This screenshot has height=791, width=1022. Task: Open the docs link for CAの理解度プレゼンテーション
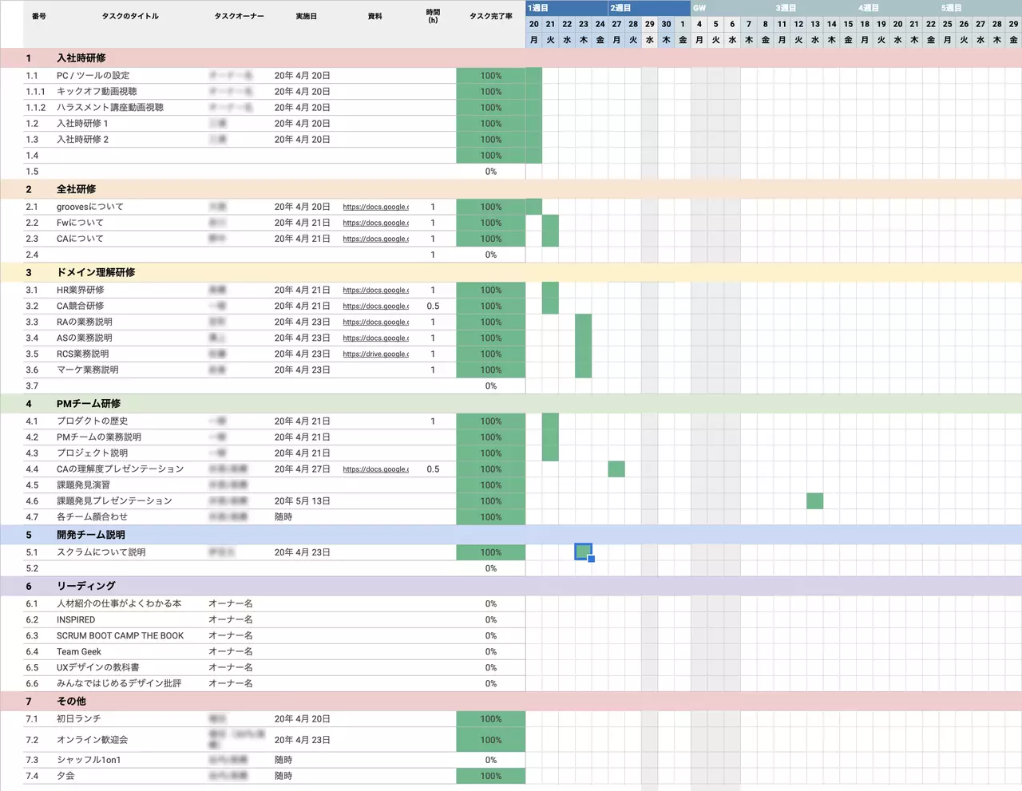376,469
